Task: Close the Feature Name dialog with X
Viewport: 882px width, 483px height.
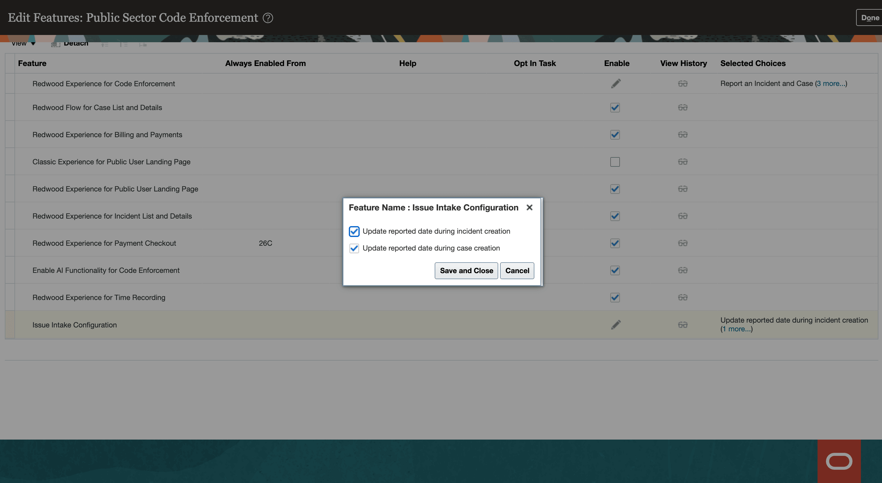Action: [529, 207]
